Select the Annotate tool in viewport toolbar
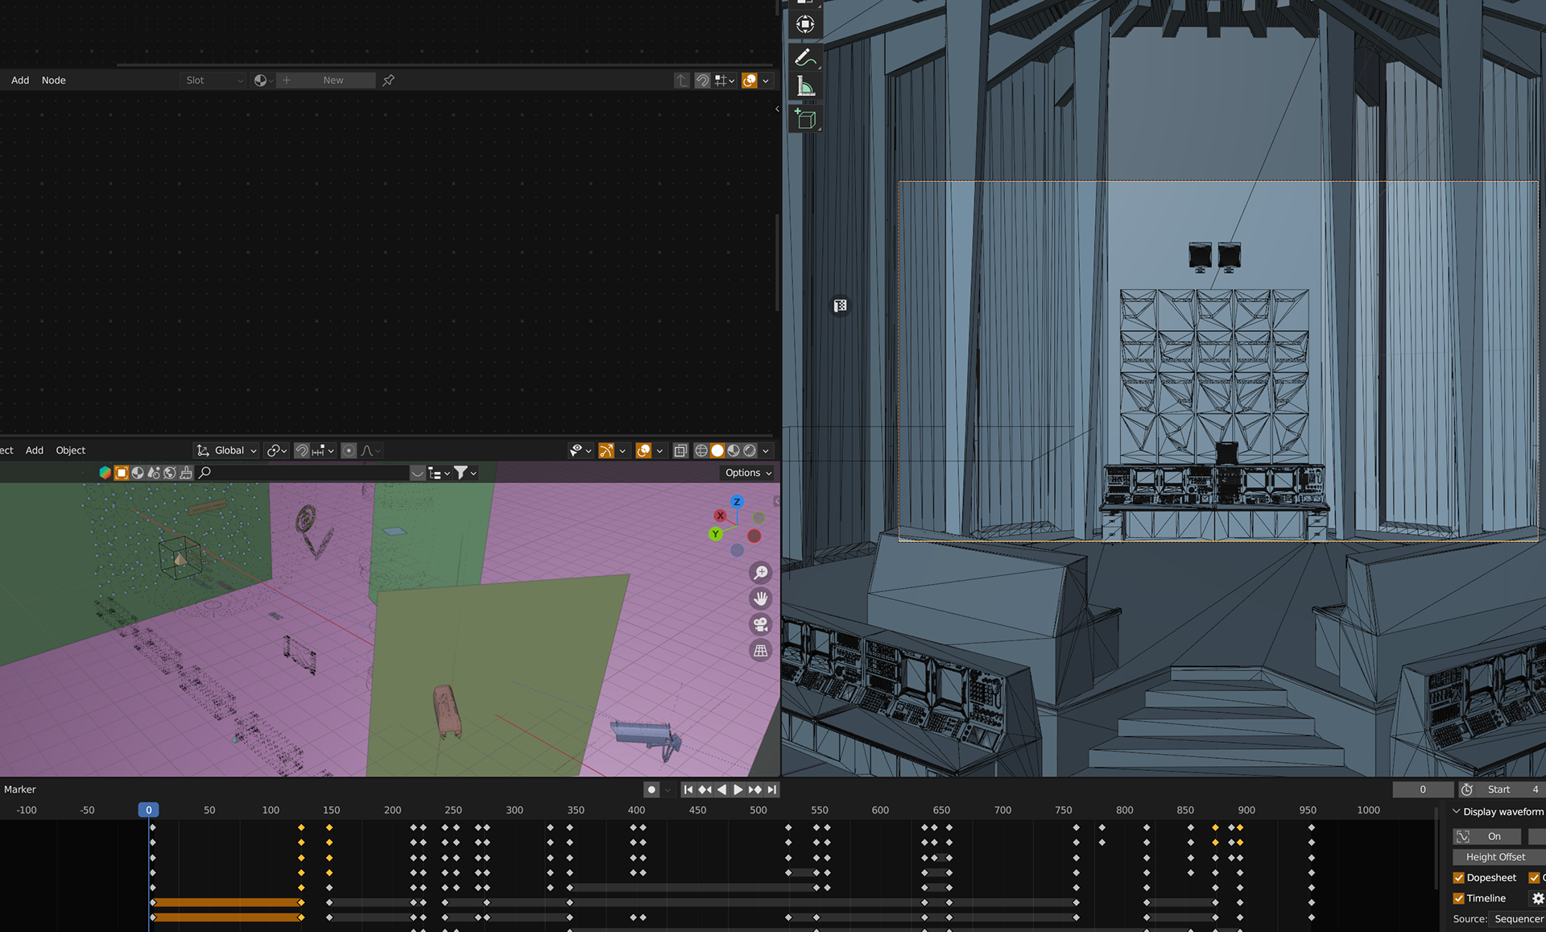The height and width of the screenshot is (932, 1546). 804,58
